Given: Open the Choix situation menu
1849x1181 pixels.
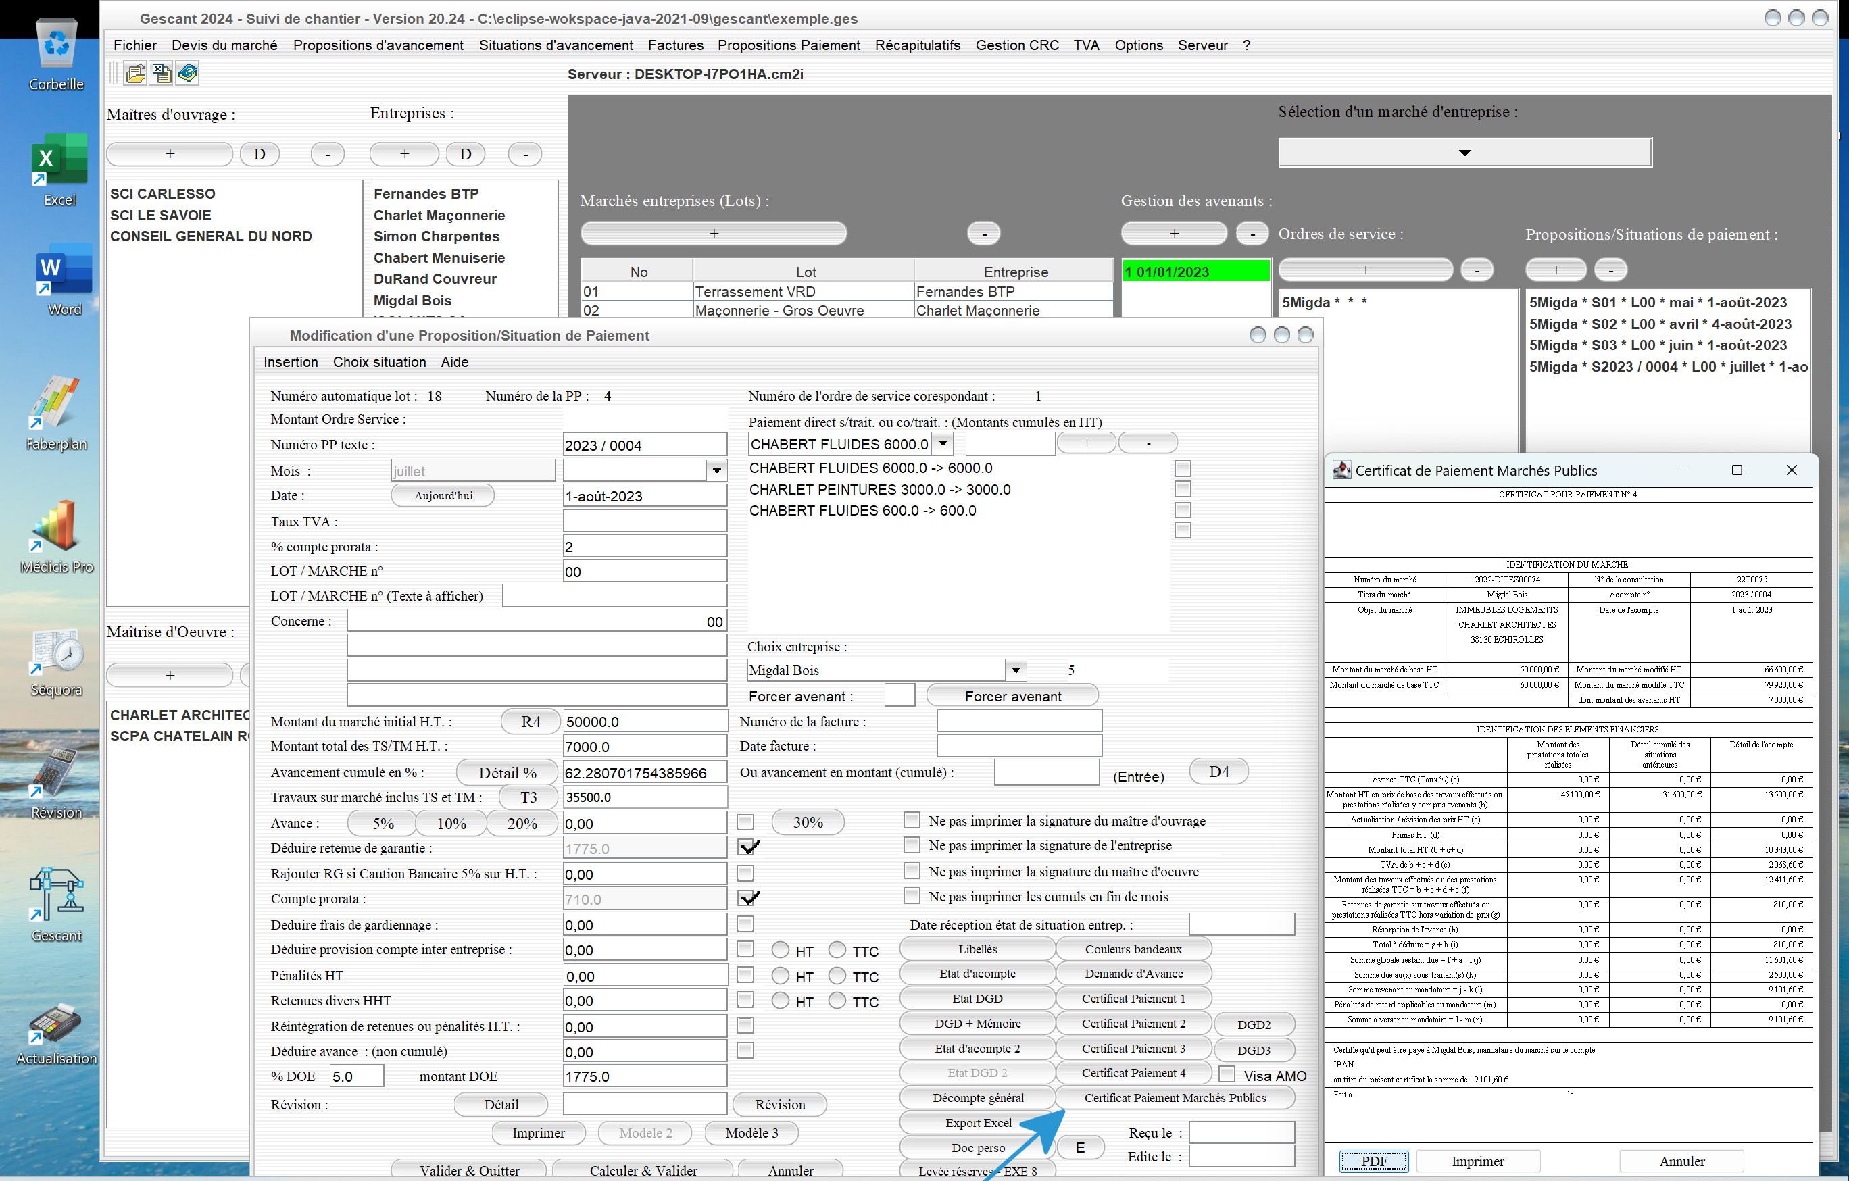Looking at the screenshot, I should coord(379,361).
